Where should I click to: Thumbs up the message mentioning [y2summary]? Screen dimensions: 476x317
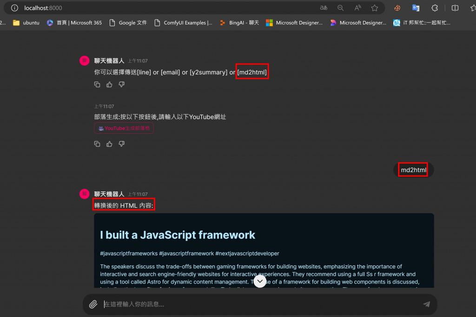click(x=109, y=85)
